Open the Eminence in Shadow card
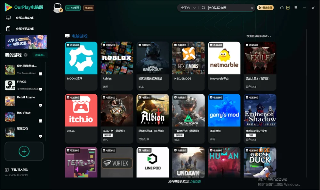The height and width of the screenshot is (190, 320). [260, 118]
